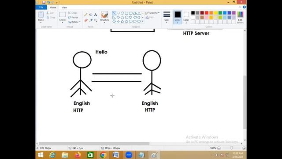The height and width of the screenshot is (159, 282).
Task: Choose the Oval callout shape
Action: coord(135,22)
